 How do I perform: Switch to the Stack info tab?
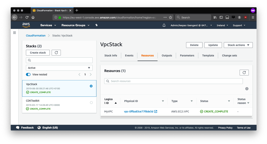click(111, 55)
